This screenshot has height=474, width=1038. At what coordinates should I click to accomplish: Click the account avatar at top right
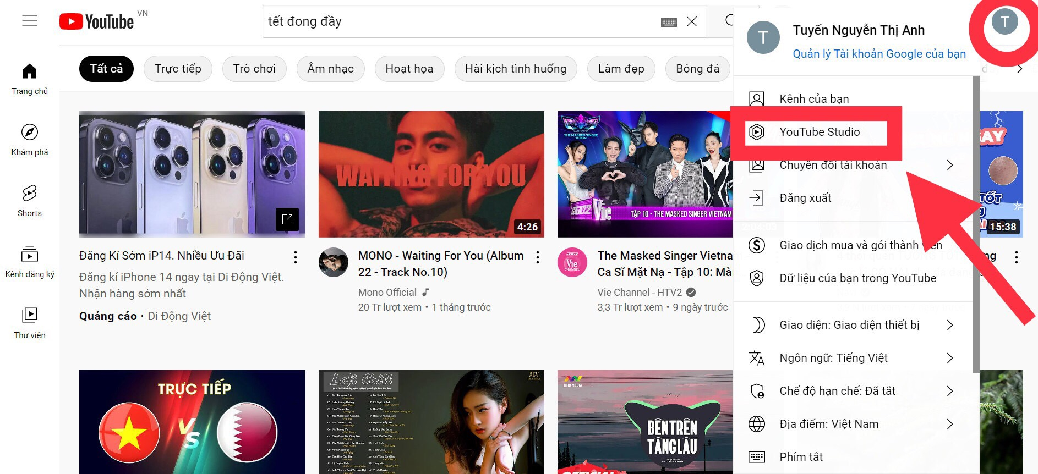pos(1004,22)
